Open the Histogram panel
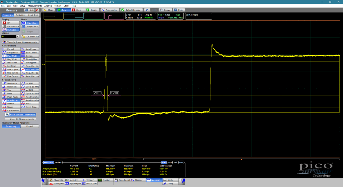Screen dimensions: 343x187 56,183
